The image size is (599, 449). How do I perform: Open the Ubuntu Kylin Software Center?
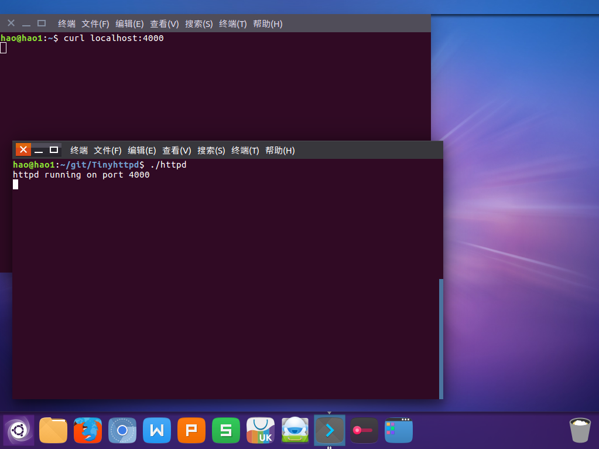click(260, 430)
